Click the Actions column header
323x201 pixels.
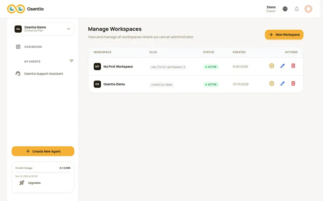pos(291,52)
